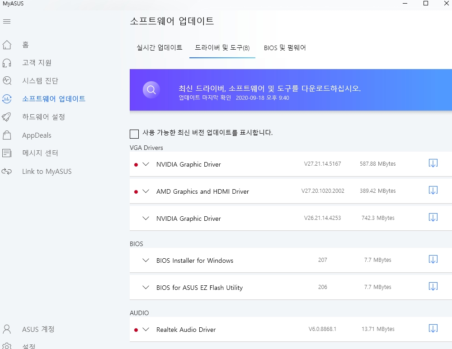Image resolution: width=452 pixels, height=349 pixels.
Task: Go to 홈 in the sidebar
Action: pos(26,45)
